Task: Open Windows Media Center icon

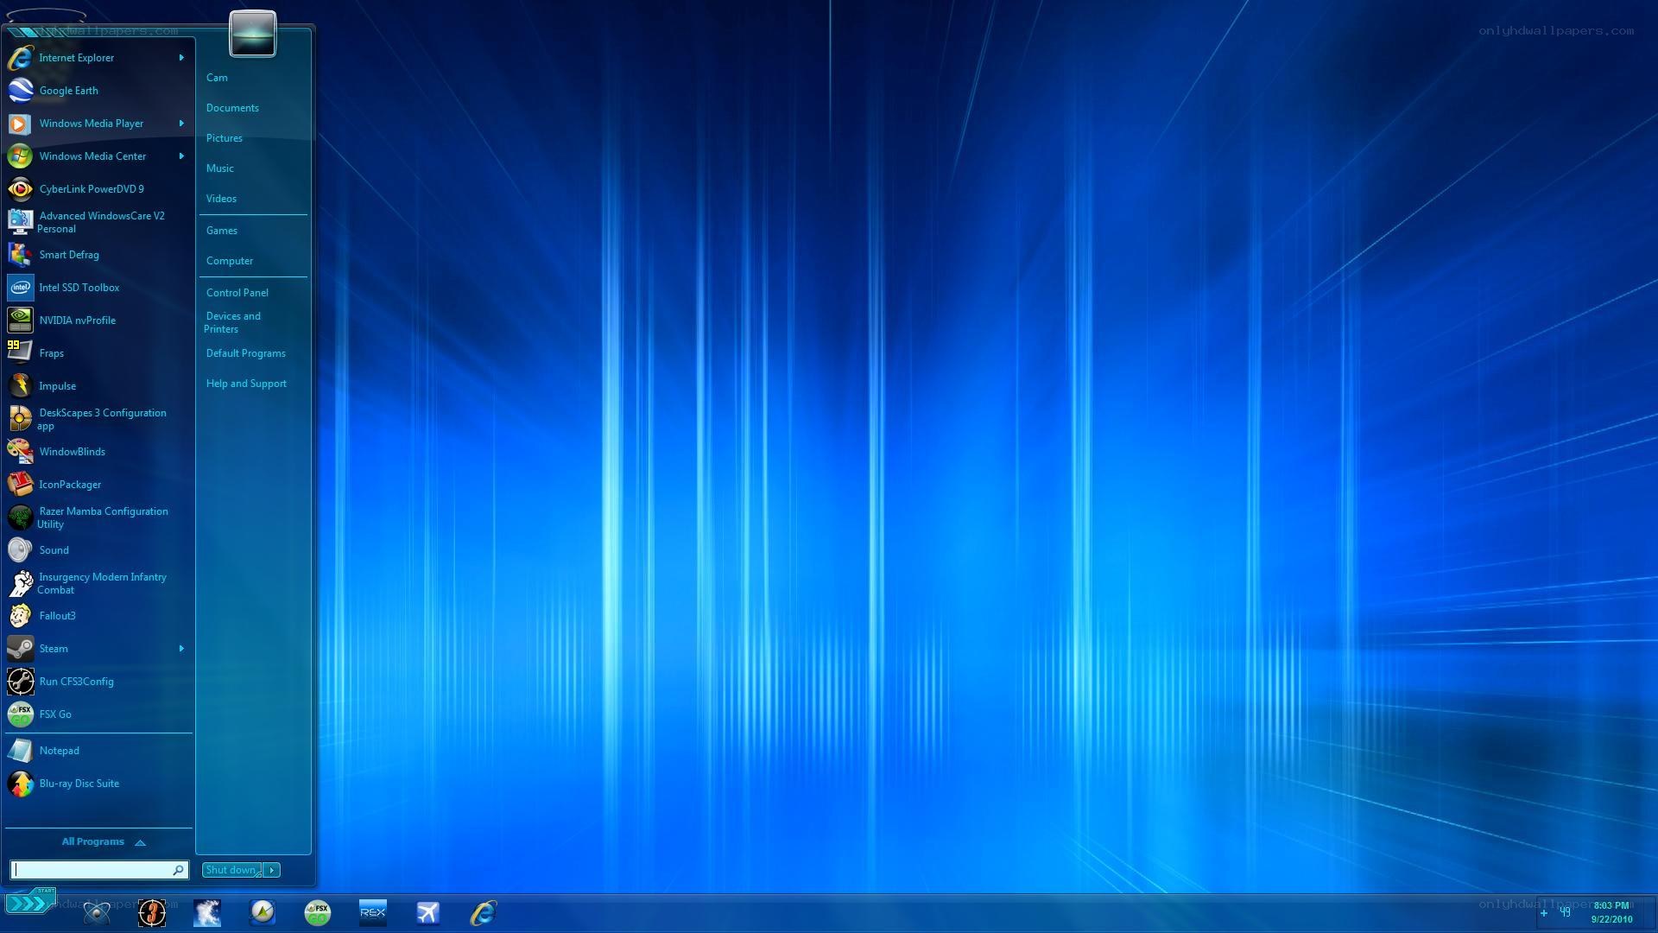Action: [x=20, y=156]
